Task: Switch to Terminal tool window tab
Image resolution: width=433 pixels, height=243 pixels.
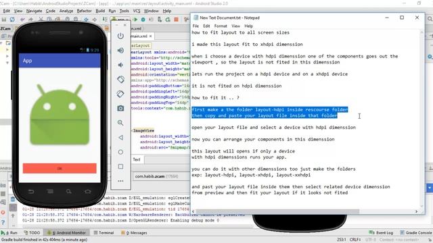Action: coord(104,233)
